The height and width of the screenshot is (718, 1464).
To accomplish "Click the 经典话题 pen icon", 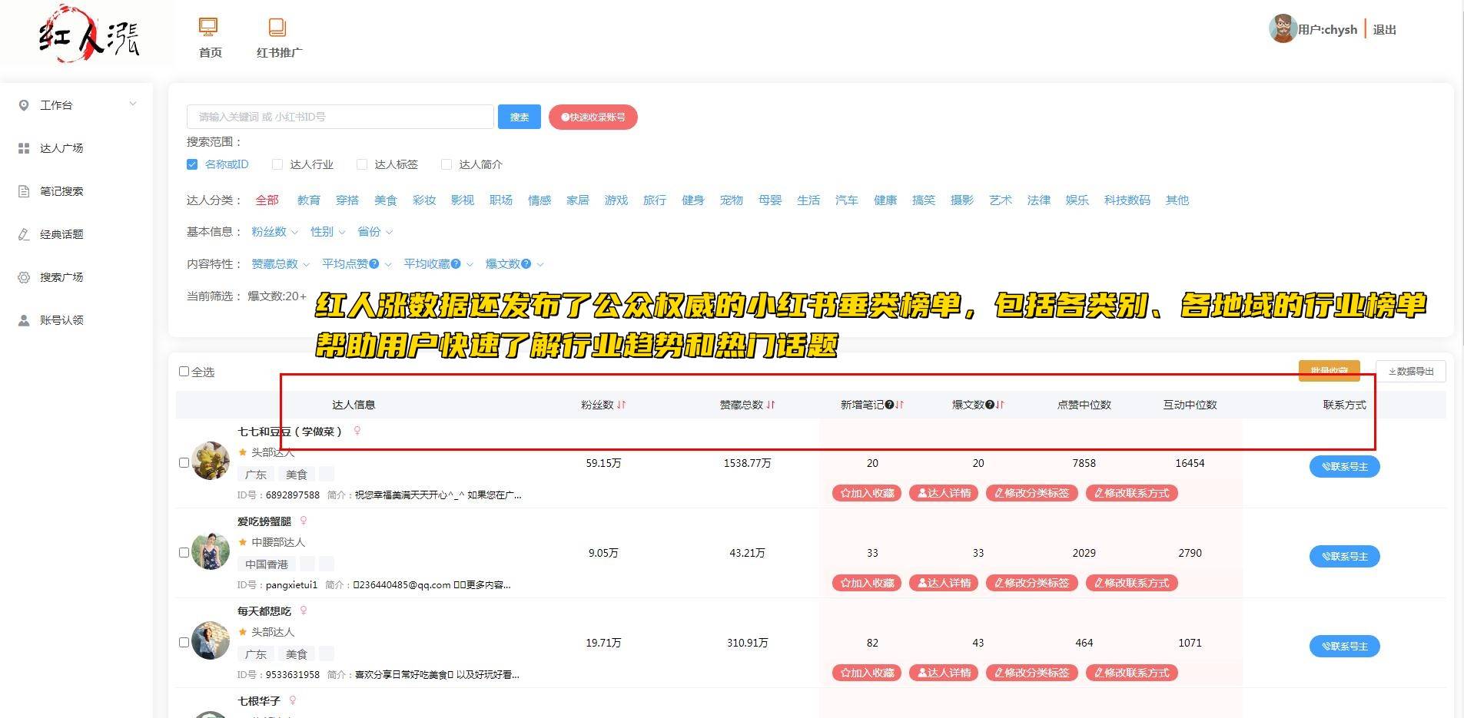I will coord(24,234).
